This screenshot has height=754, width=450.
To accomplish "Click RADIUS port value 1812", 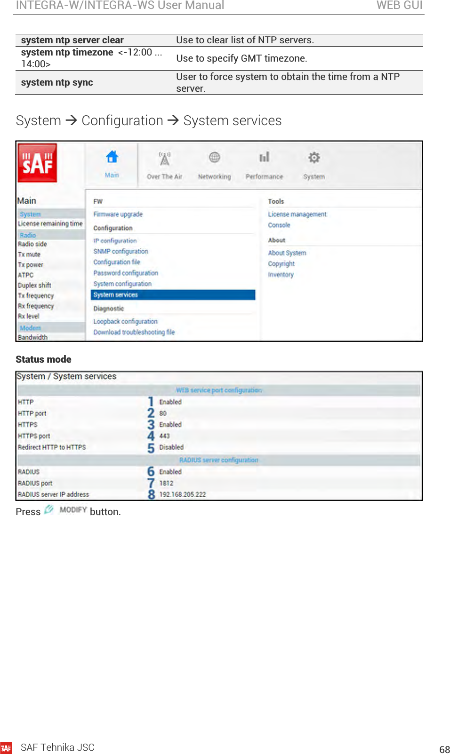I will point(166,483).
